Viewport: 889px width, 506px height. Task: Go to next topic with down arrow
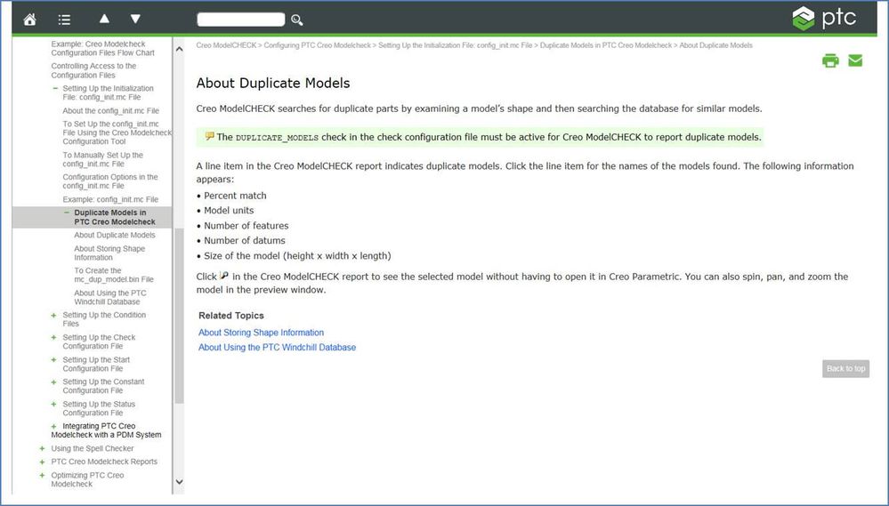(x=135, y=19)
